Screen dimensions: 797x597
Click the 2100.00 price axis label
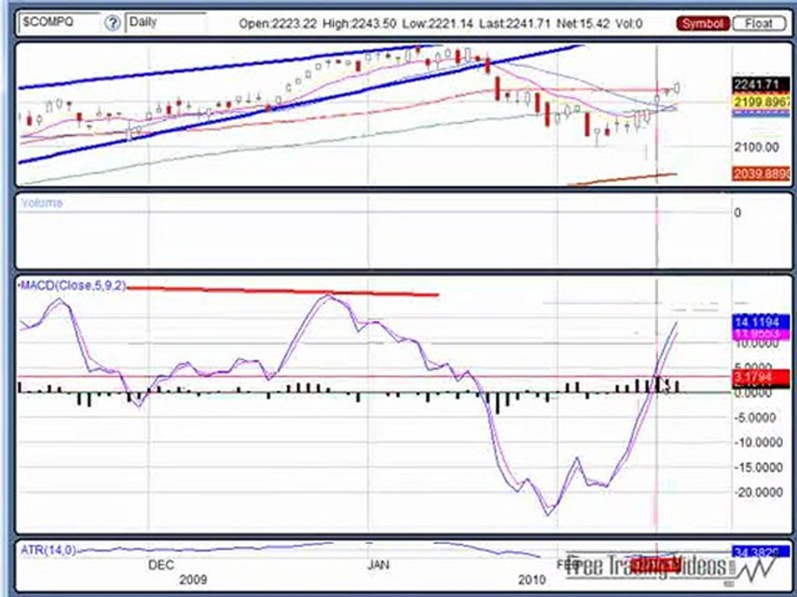(756, 148)
